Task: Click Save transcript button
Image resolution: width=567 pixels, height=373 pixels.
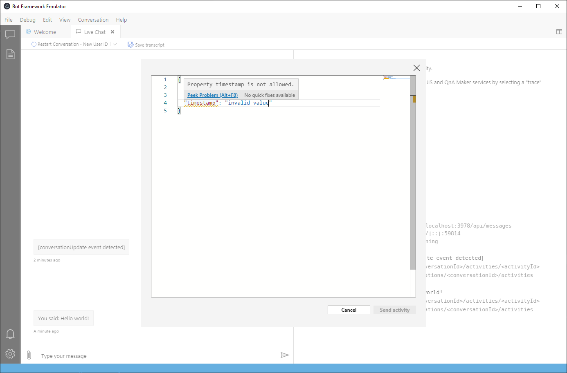Action: coord(146,45)
